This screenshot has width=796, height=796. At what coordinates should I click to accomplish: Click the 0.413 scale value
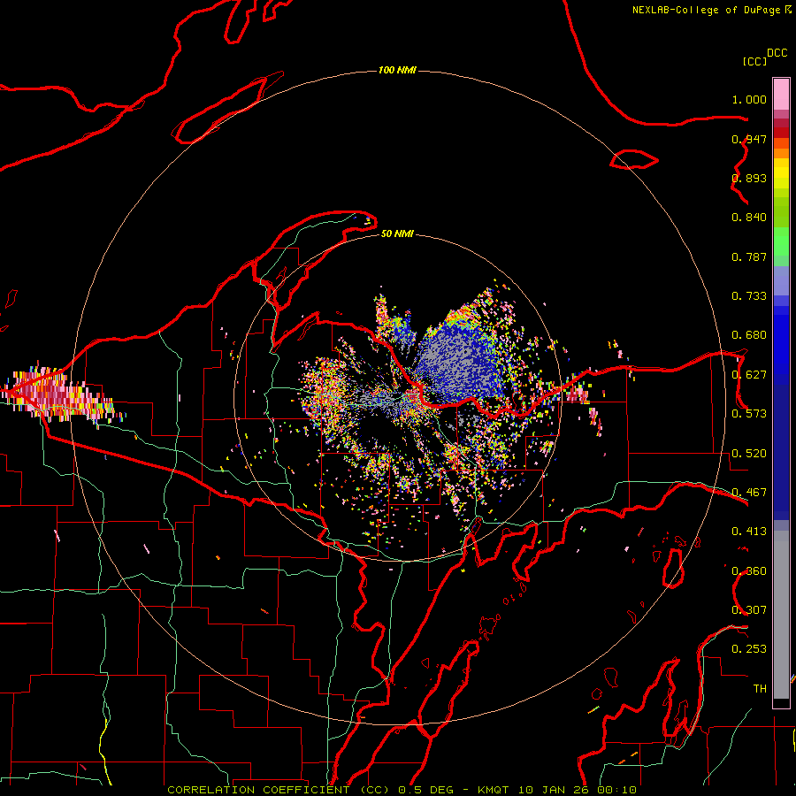(x=749, y=532)
